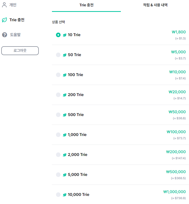Open the Trie 충전 tab

[x=86, y=5]
